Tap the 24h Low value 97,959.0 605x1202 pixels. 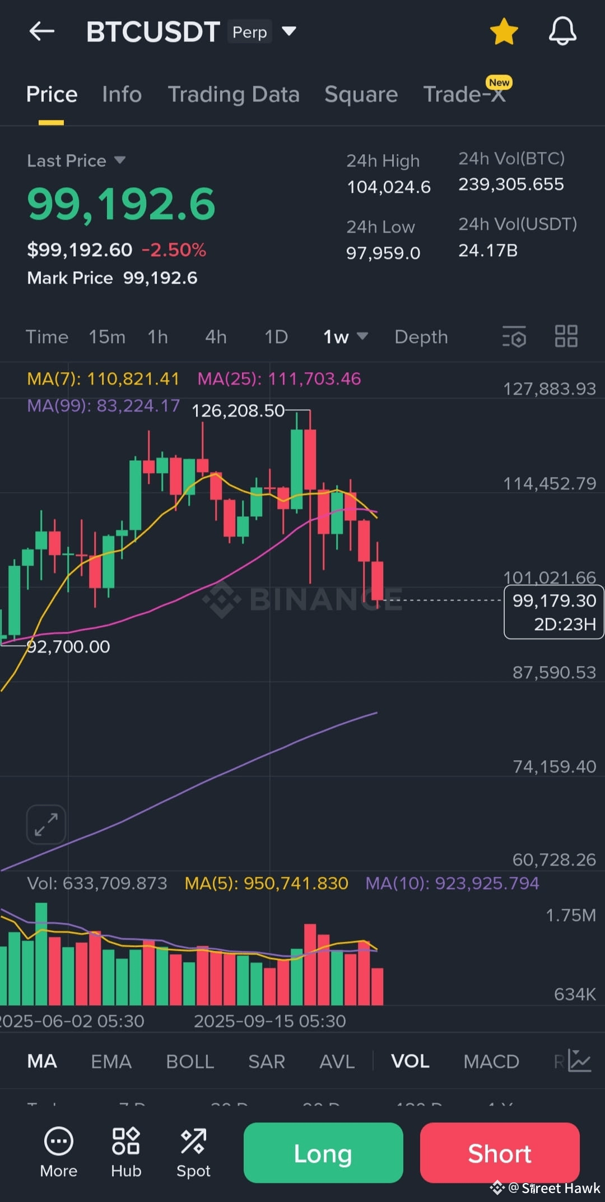383,253
